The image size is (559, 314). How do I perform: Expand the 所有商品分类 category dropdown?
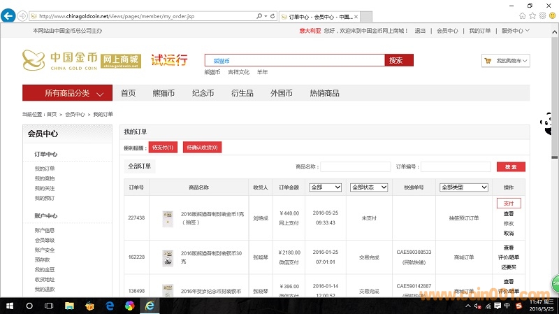click(x=67, y=93)
